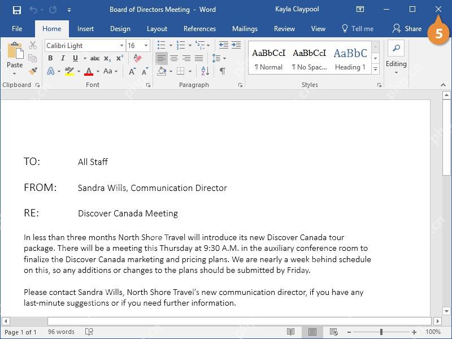
Task: Open the proofing errors status icon
Action: point(89,332)
